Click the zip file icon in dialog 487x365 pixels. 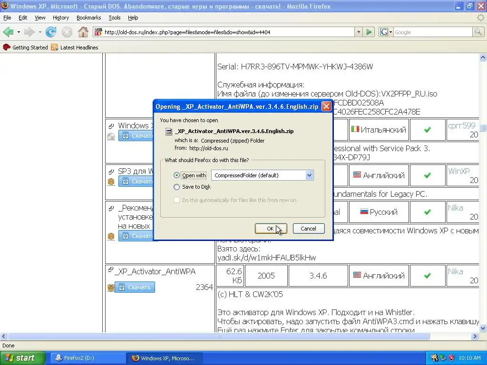click(169, 131)
